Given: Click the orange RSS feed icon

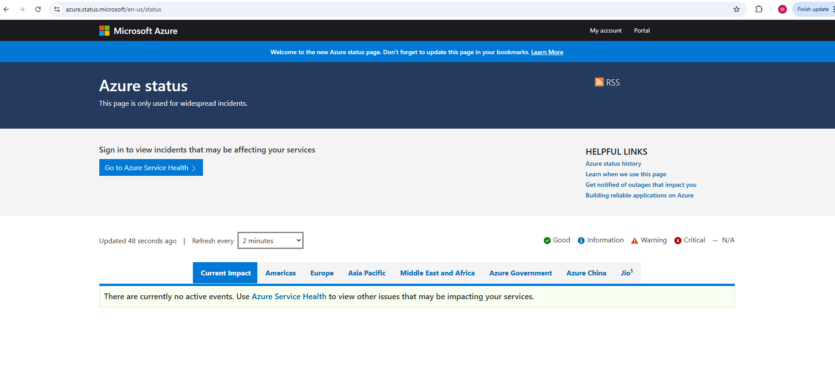Looking at the screenshot, I should coord(599,82).
